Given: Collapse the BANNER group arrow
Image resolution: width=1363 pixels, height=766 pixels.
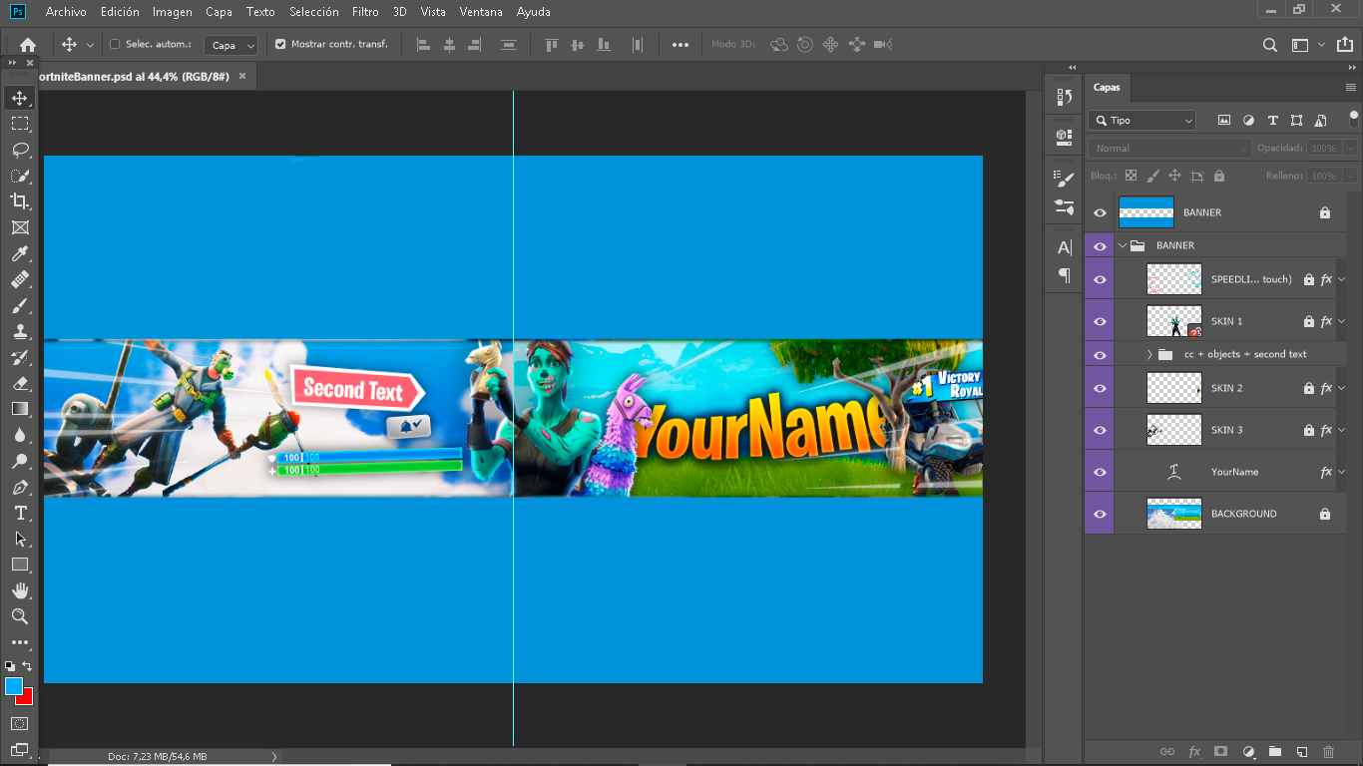Looking at the screenshot, I should pyautogui.click(x=1122, y=245).
